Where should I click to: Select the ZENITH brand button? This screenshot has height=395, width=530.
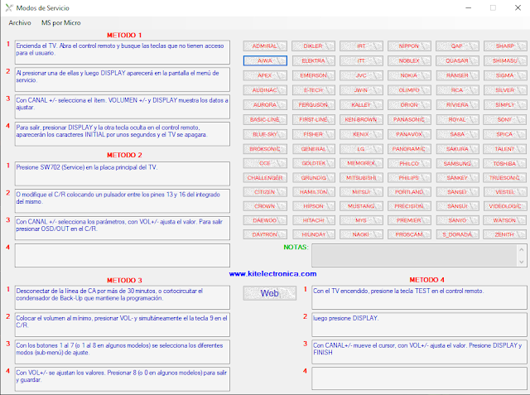[504, 234]
